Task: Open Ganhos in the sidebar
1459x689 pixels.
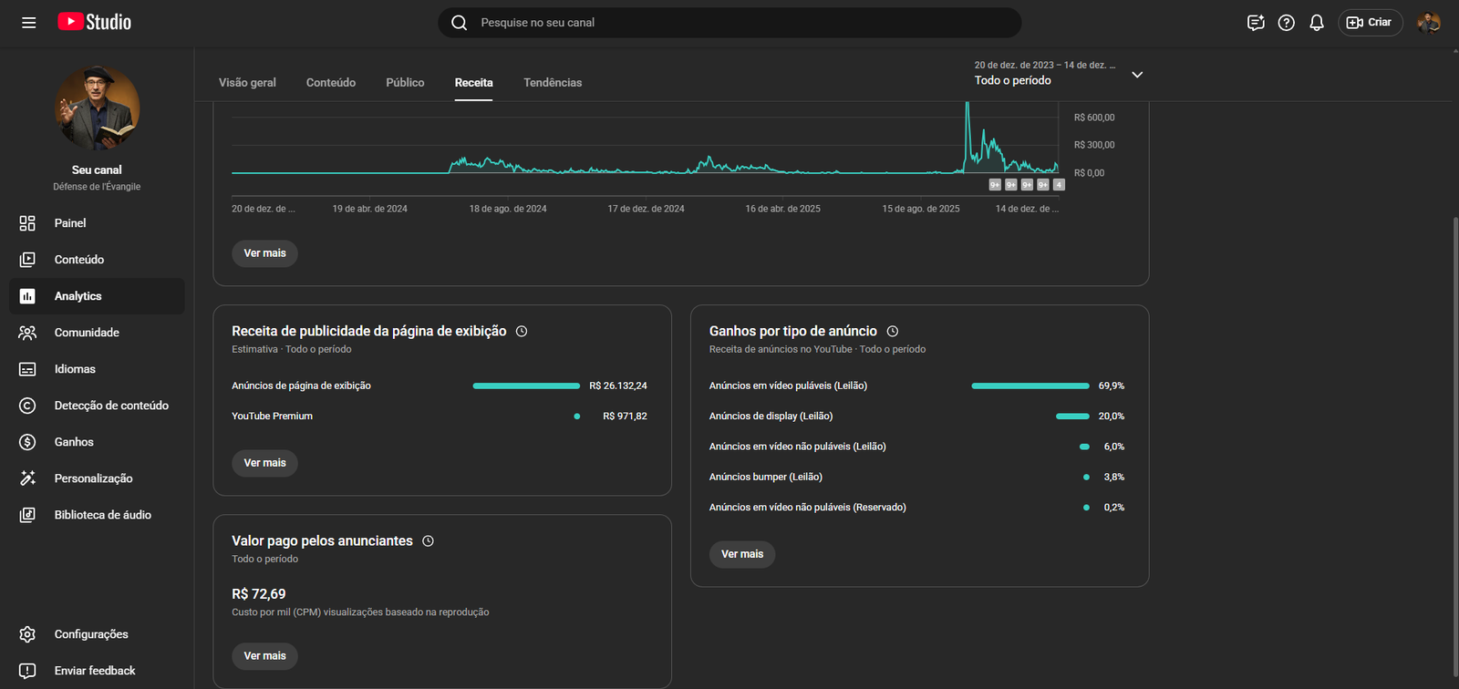Action: 97,442
